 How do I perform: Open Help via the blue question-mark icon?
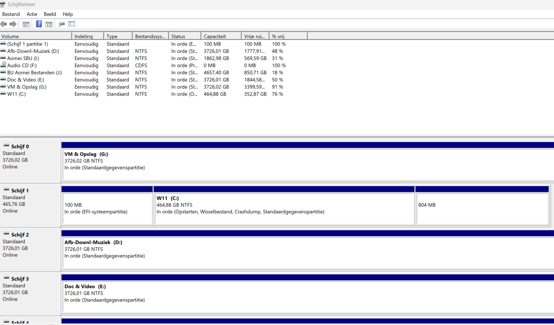(x=39, y=24)
